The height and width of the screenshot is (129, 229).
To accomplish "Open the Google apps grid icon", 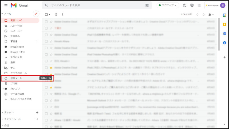I will (x=199, y=5).
